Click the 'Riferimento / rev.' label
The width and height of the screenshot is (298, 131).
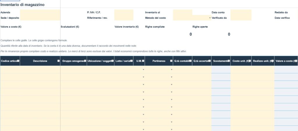97,18
